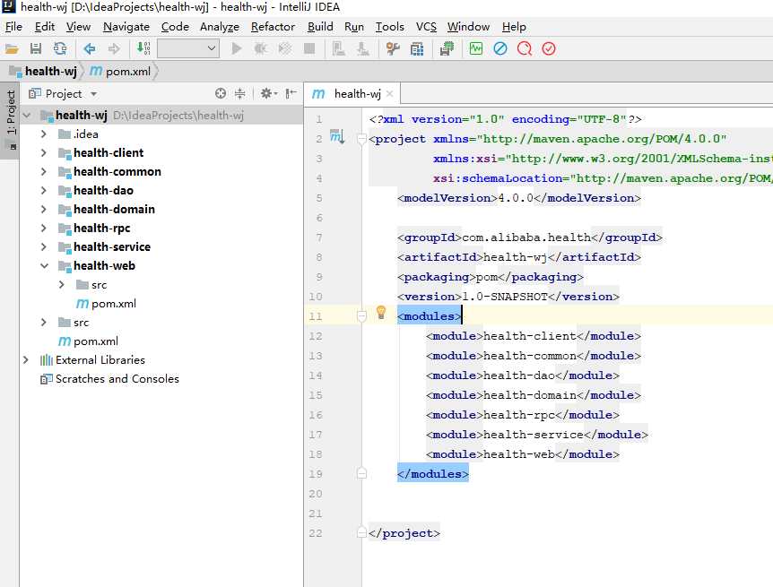The height and width of the screenshot is (587, 773).
Task: Open the Analyze menu
Action: coord(220,27)
